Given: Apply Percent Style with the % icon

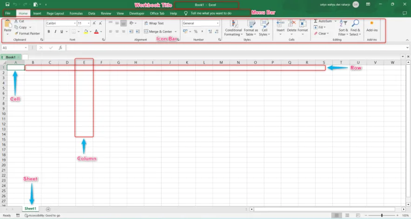Looking at the screenshot, I should [195, 32].
